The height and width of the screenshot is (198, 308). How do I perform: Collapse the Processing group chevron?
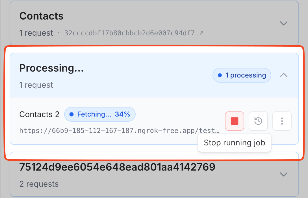pyautogui.click(x=283, y=75)
